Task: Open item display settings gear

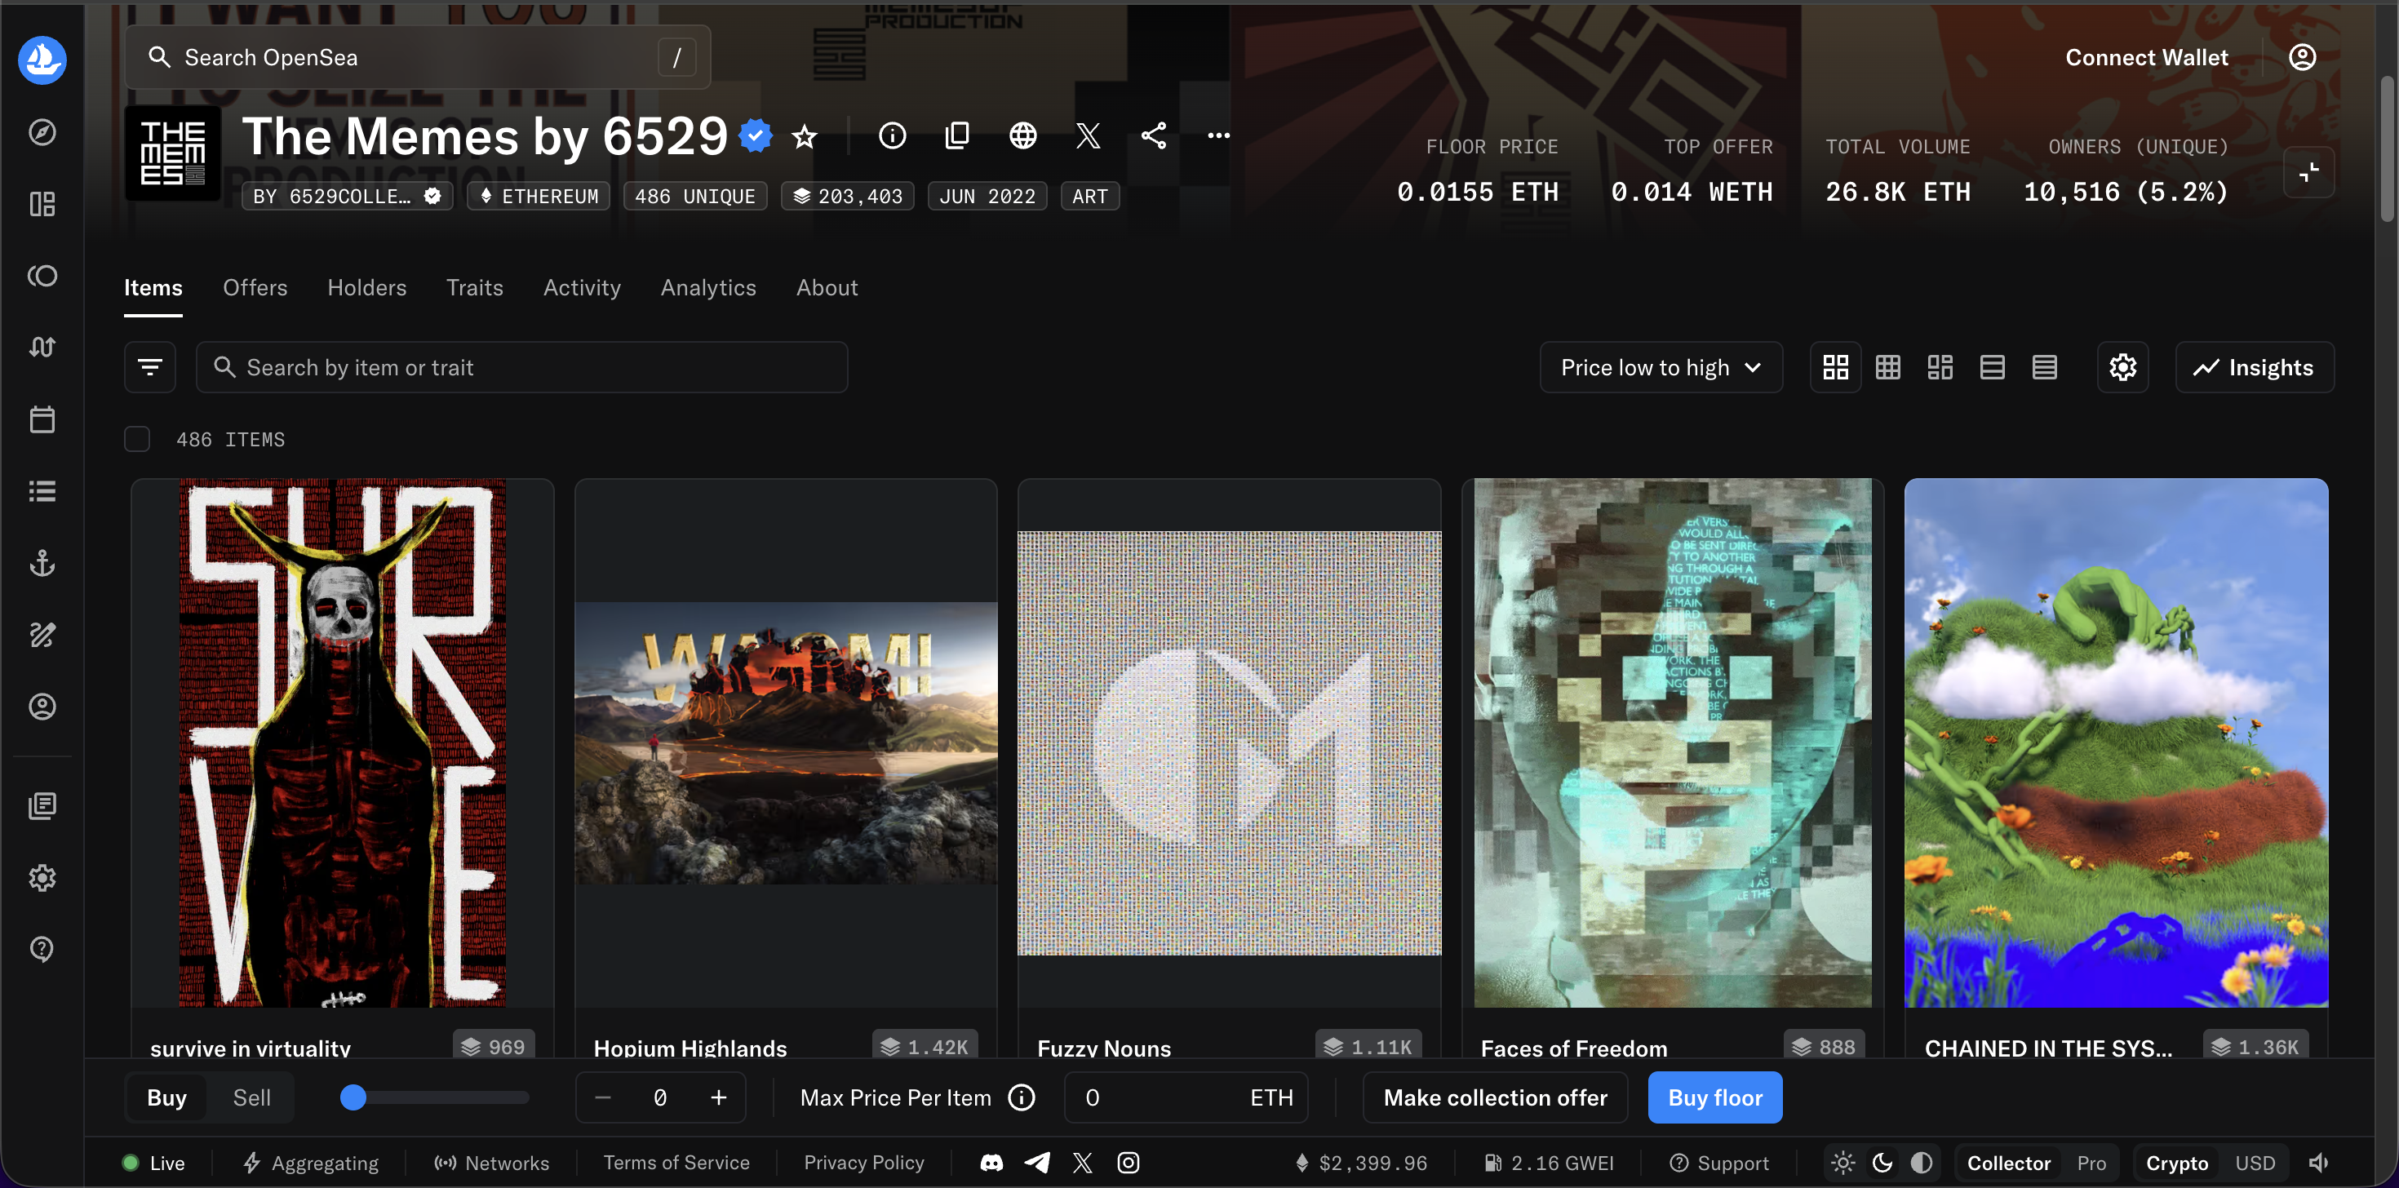Action: click(2122, 367)
